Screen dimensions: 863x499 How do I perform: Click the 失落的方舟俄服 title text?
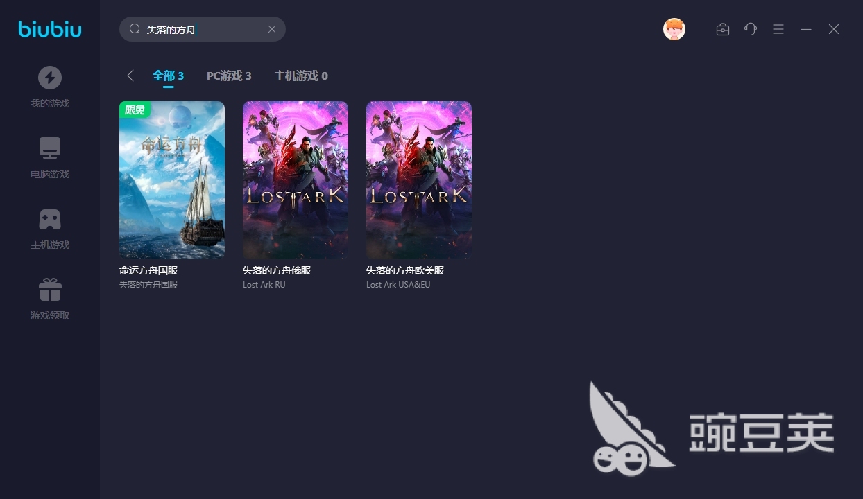coord(277,270)
